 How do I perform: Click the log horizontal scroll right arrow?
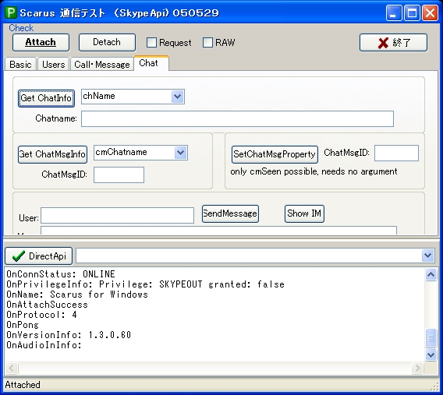click(417, 368)
